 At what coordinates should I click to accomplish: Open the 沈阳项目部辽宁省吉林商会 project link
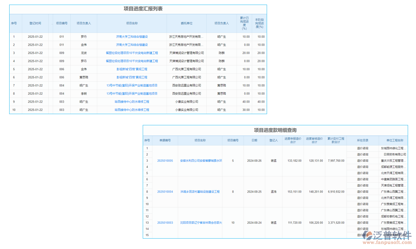click(201, 223)
